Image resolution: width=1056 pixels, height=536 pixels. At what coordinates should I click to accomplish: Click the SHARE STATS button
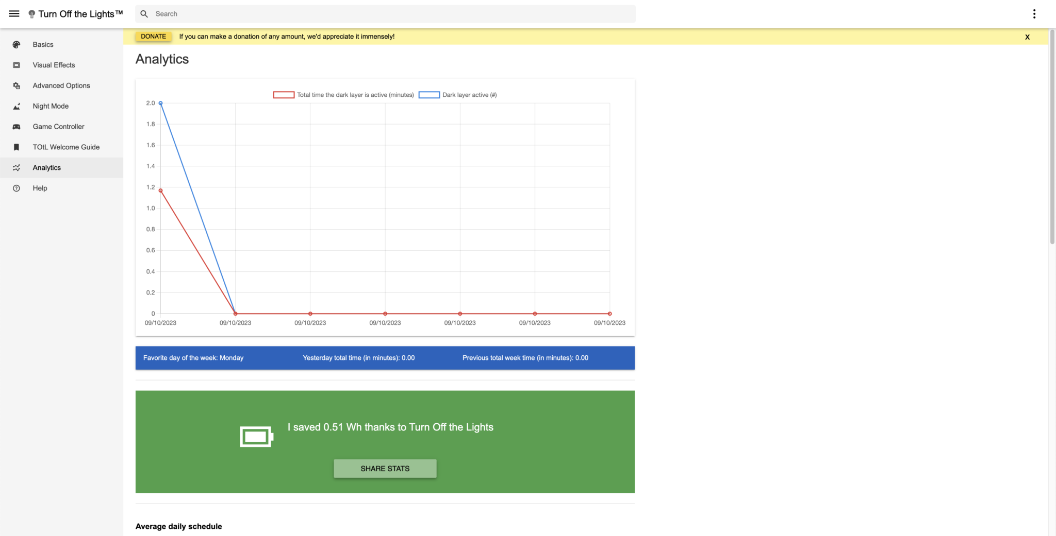pos(385,468)
